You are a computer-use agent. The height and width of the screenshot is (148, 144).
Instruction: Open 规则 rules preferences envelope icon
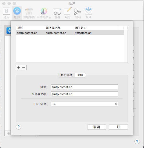pyautogui.click(x=89, y=13)
